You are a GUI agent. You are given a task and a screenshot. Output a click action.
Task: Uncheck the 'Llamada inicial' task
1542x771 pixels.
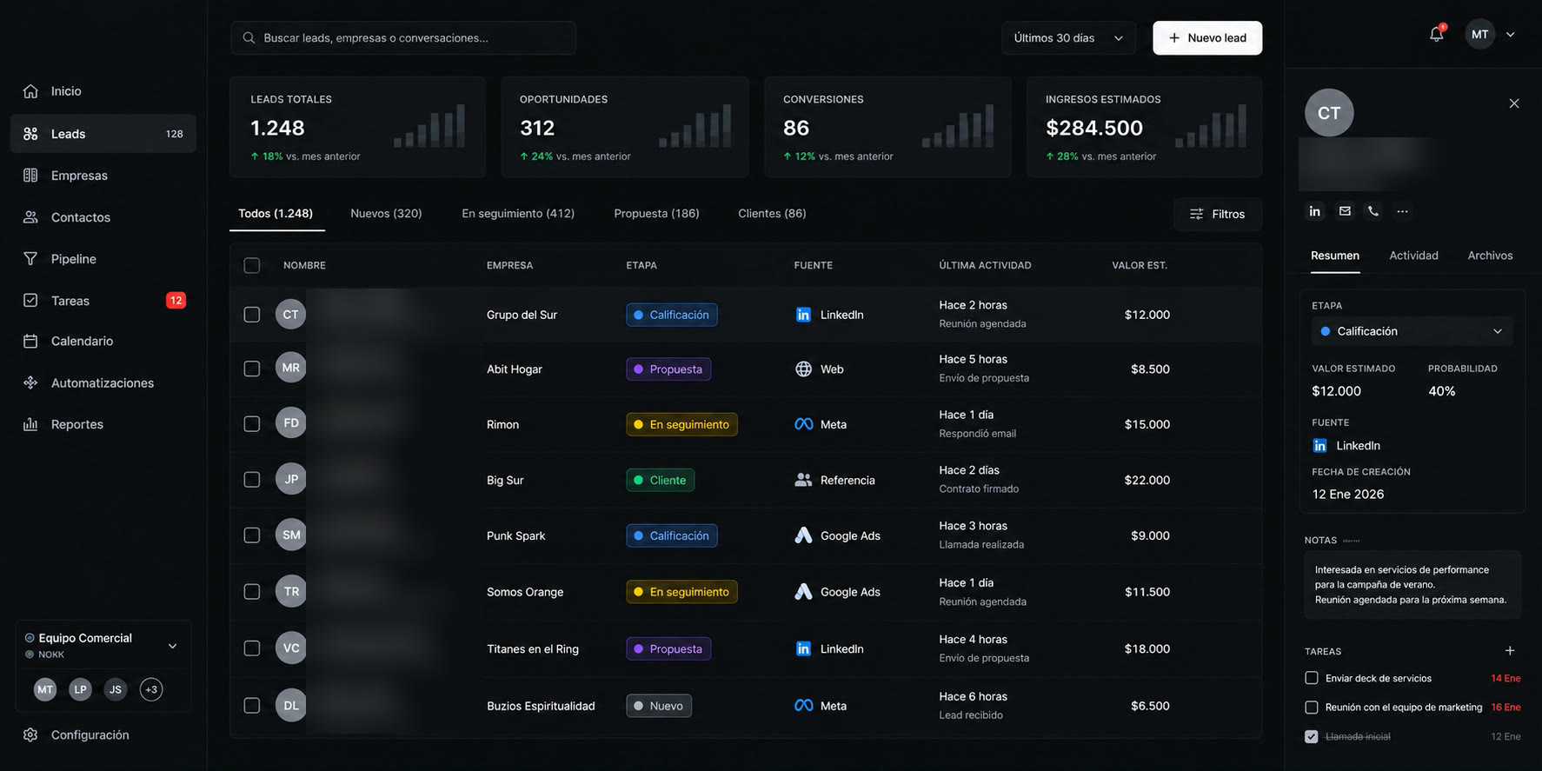(x=1312, y=737)
